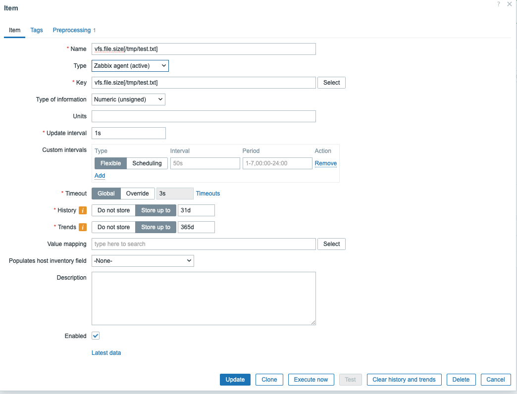This screenshot has height=394, width=517.
Task: Click the Trends period field 365d
Action: [196, 227]
